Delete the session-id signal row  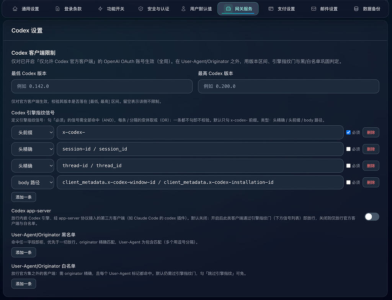[x=371, y=149]
